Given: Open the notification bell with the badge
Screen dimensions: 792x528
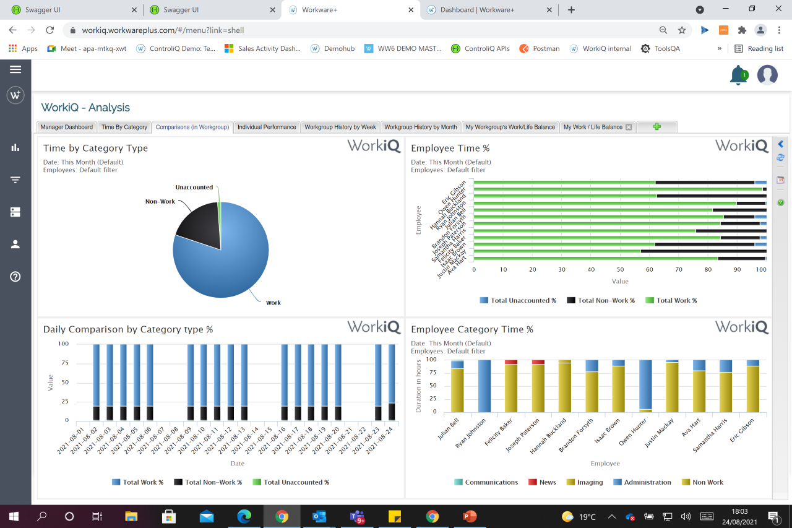Looking at the screenshot, I should coord(738,75).
